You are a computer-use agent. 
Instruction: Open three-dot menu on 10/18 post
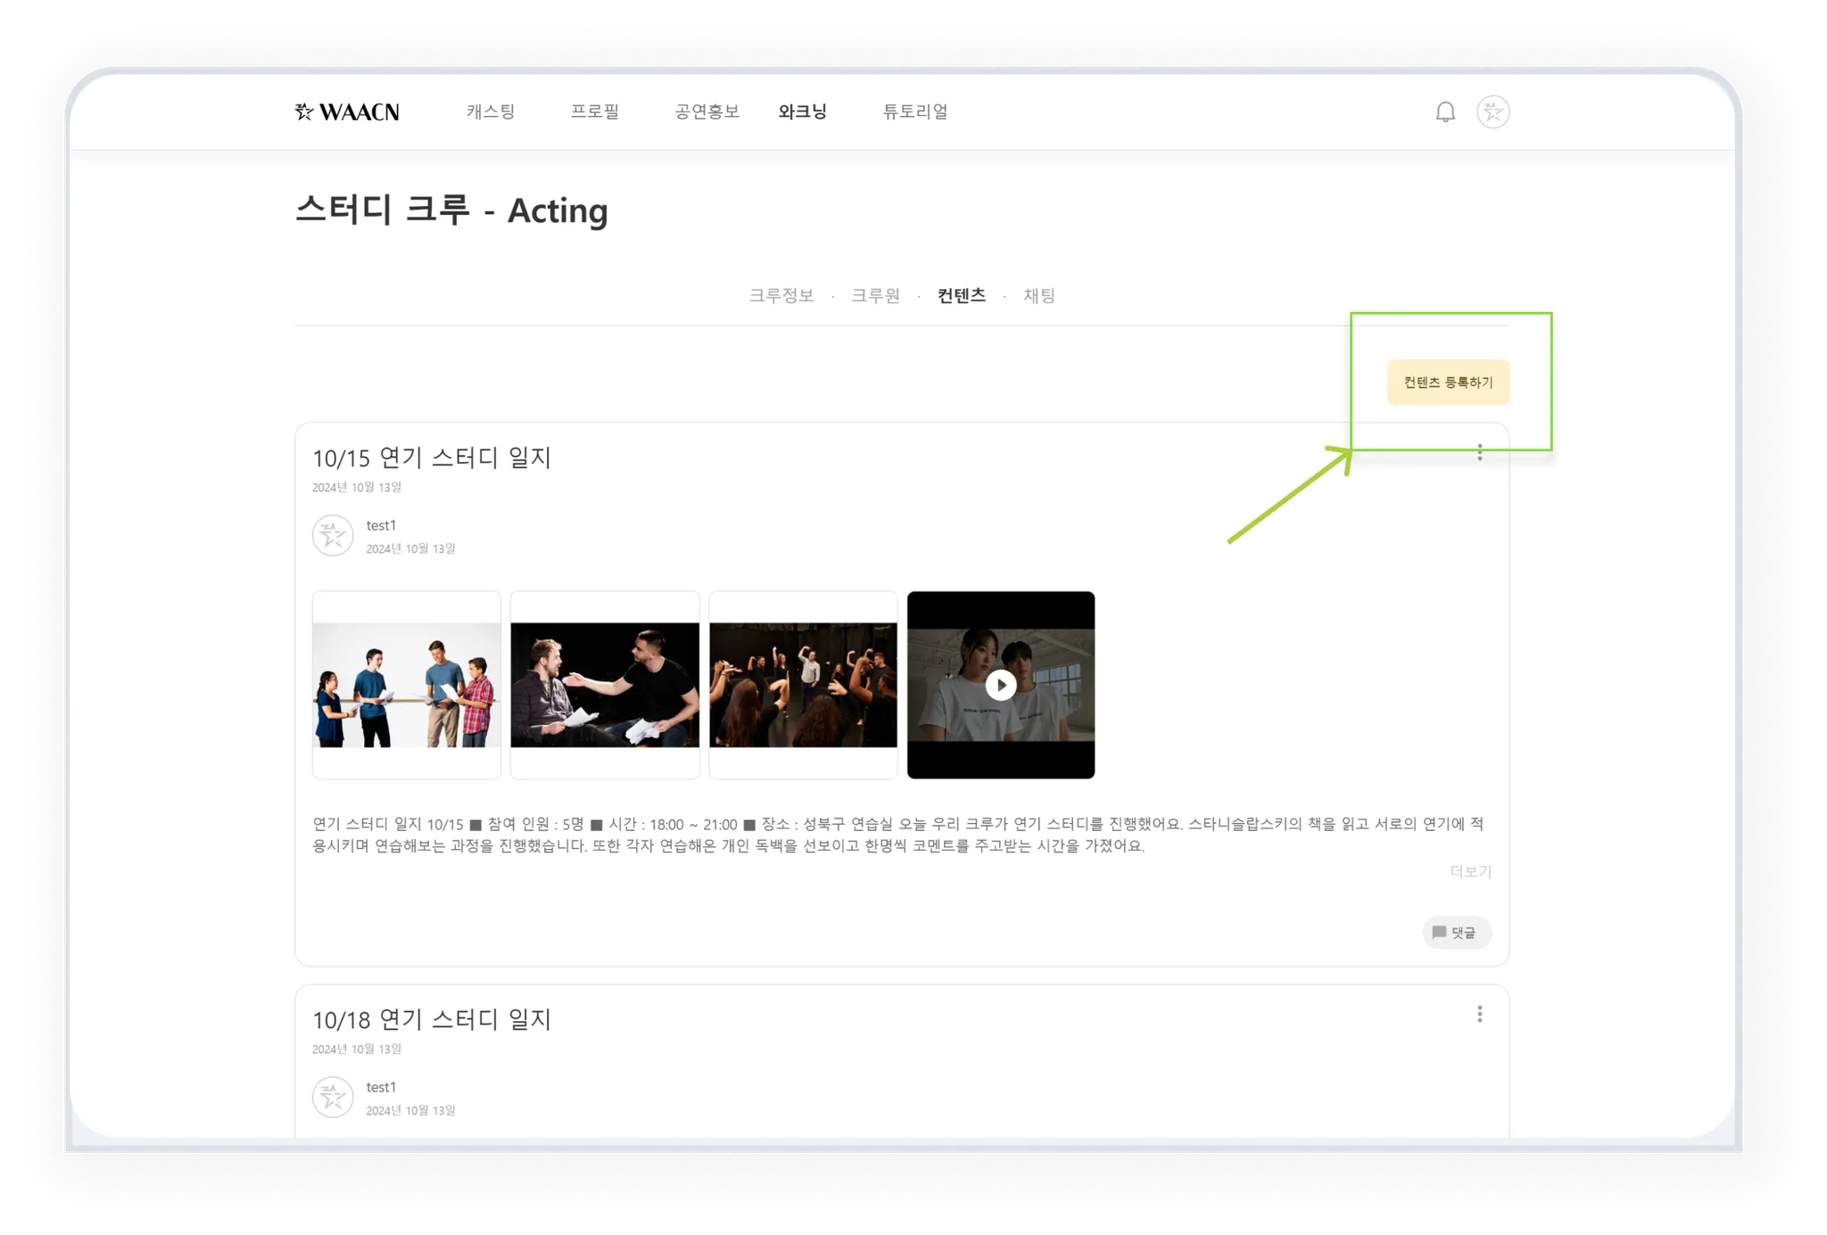point(1479,1015)
